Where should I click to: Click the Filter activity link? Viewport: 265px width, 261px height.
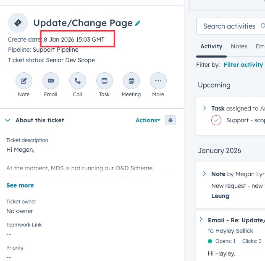[243, 65]
